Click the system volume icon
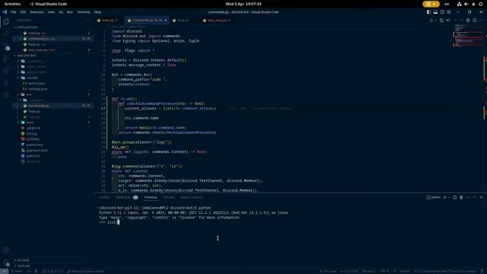This screenshot has width=487, height=274. (x=466, y=4)
